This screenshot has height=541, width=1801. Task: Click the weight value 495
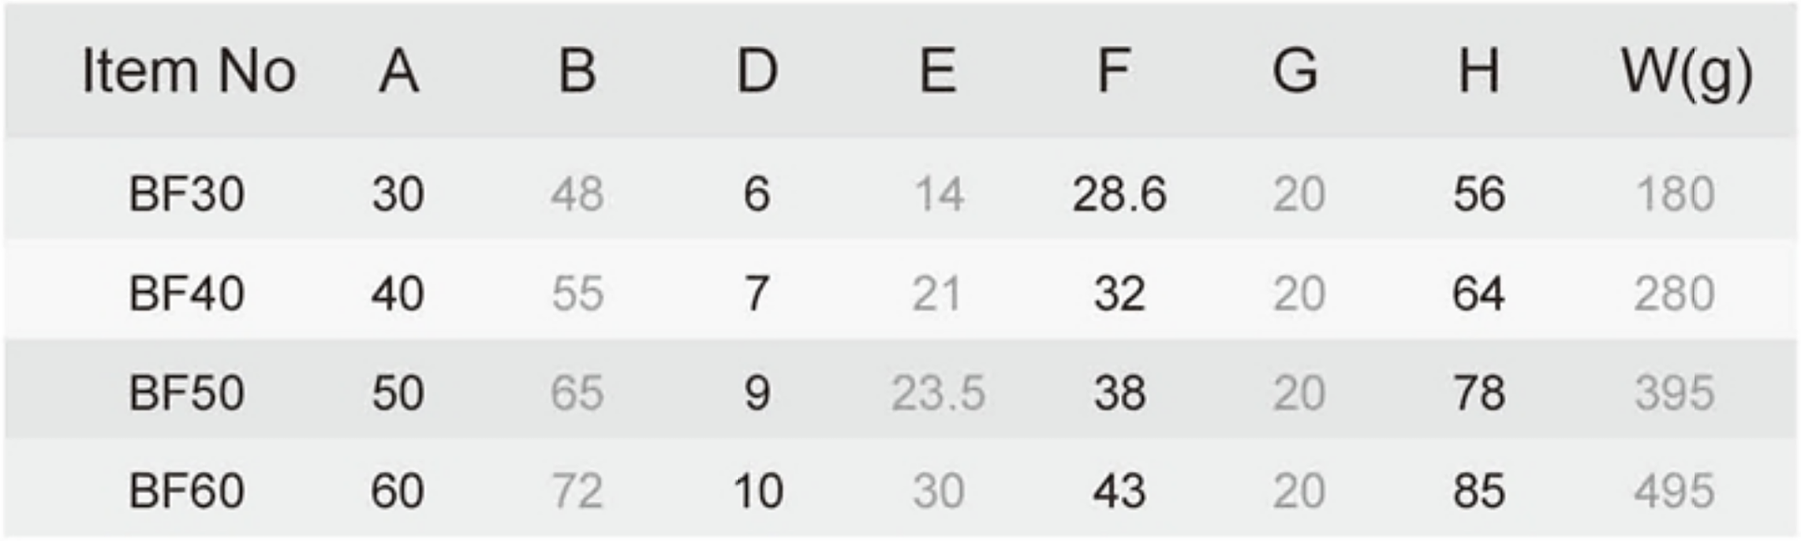pos(1675,491)
